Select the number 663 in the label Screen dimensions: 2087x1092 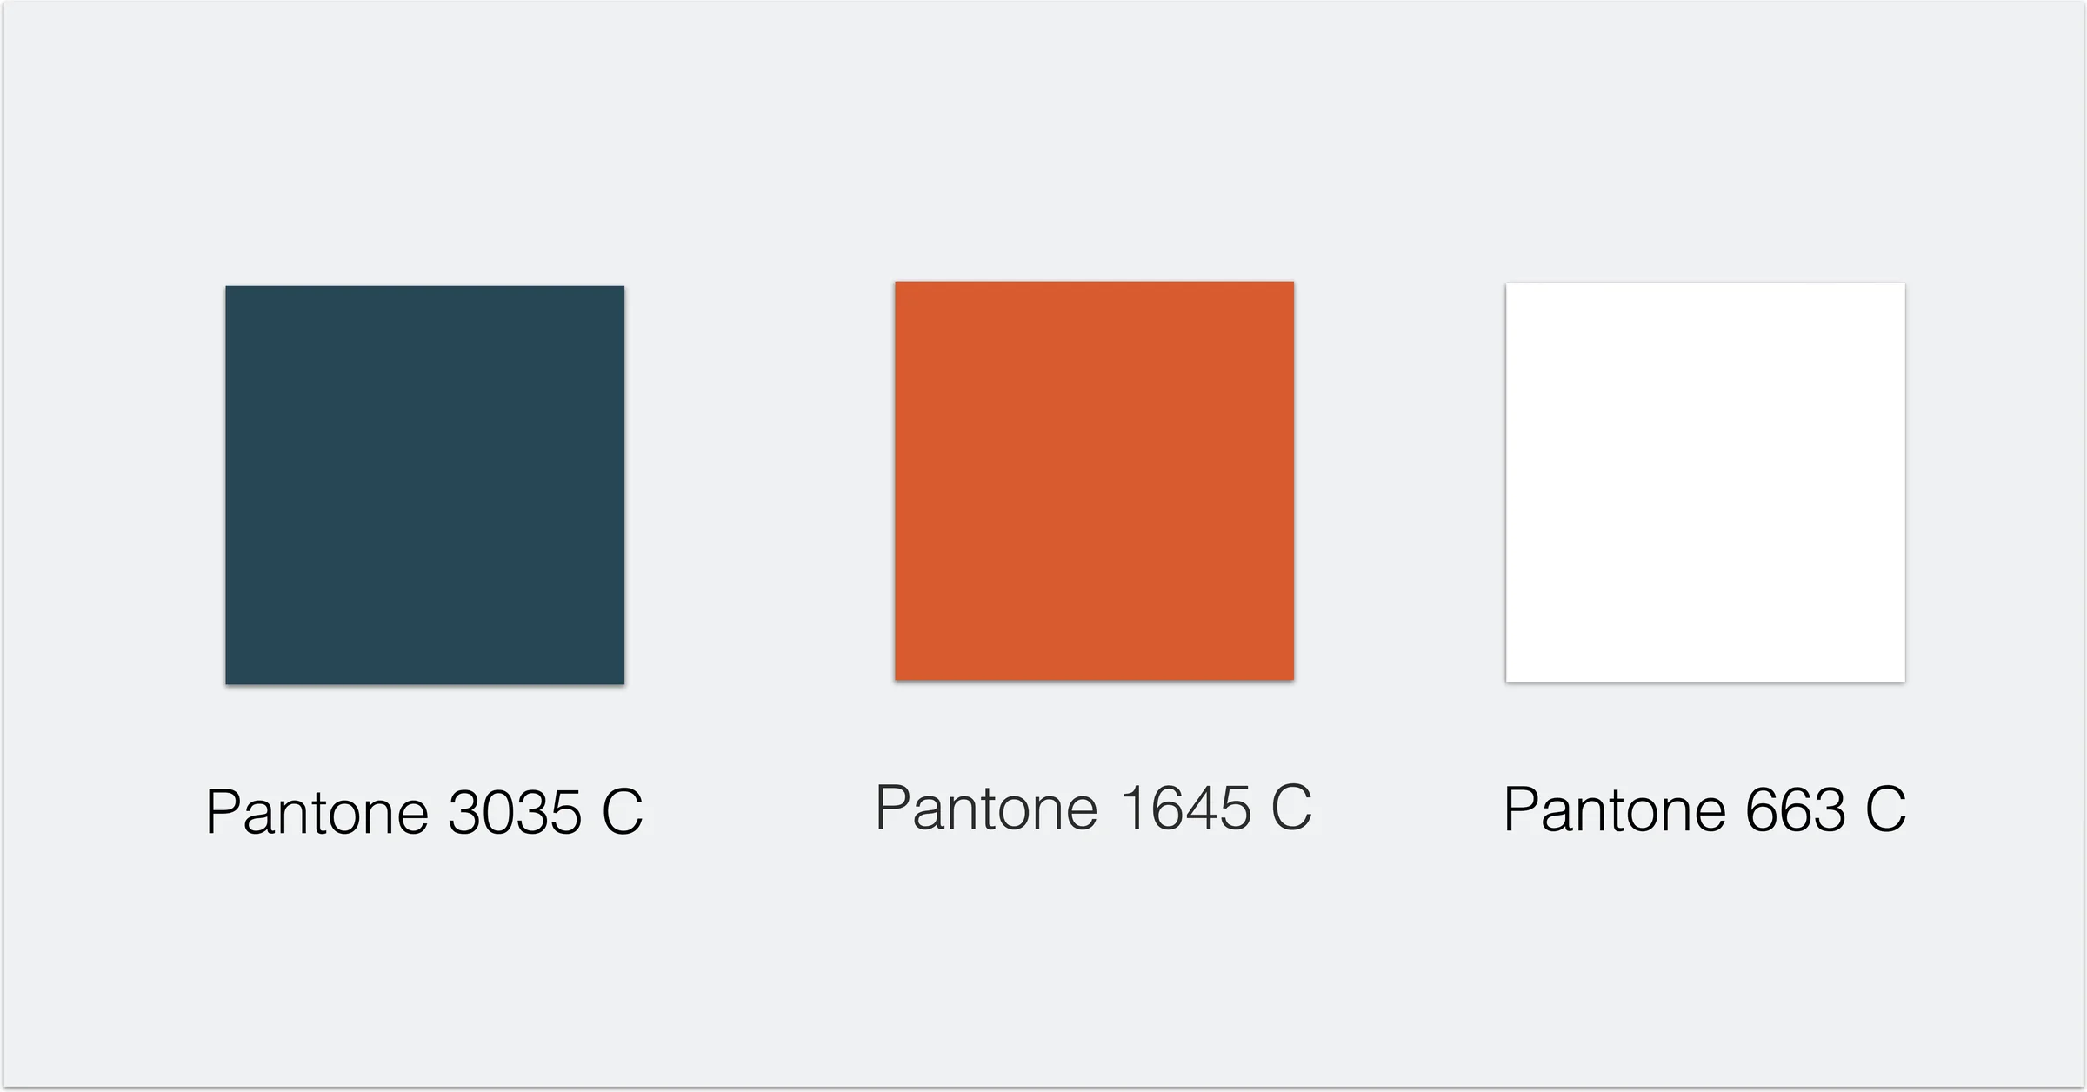1796,809
